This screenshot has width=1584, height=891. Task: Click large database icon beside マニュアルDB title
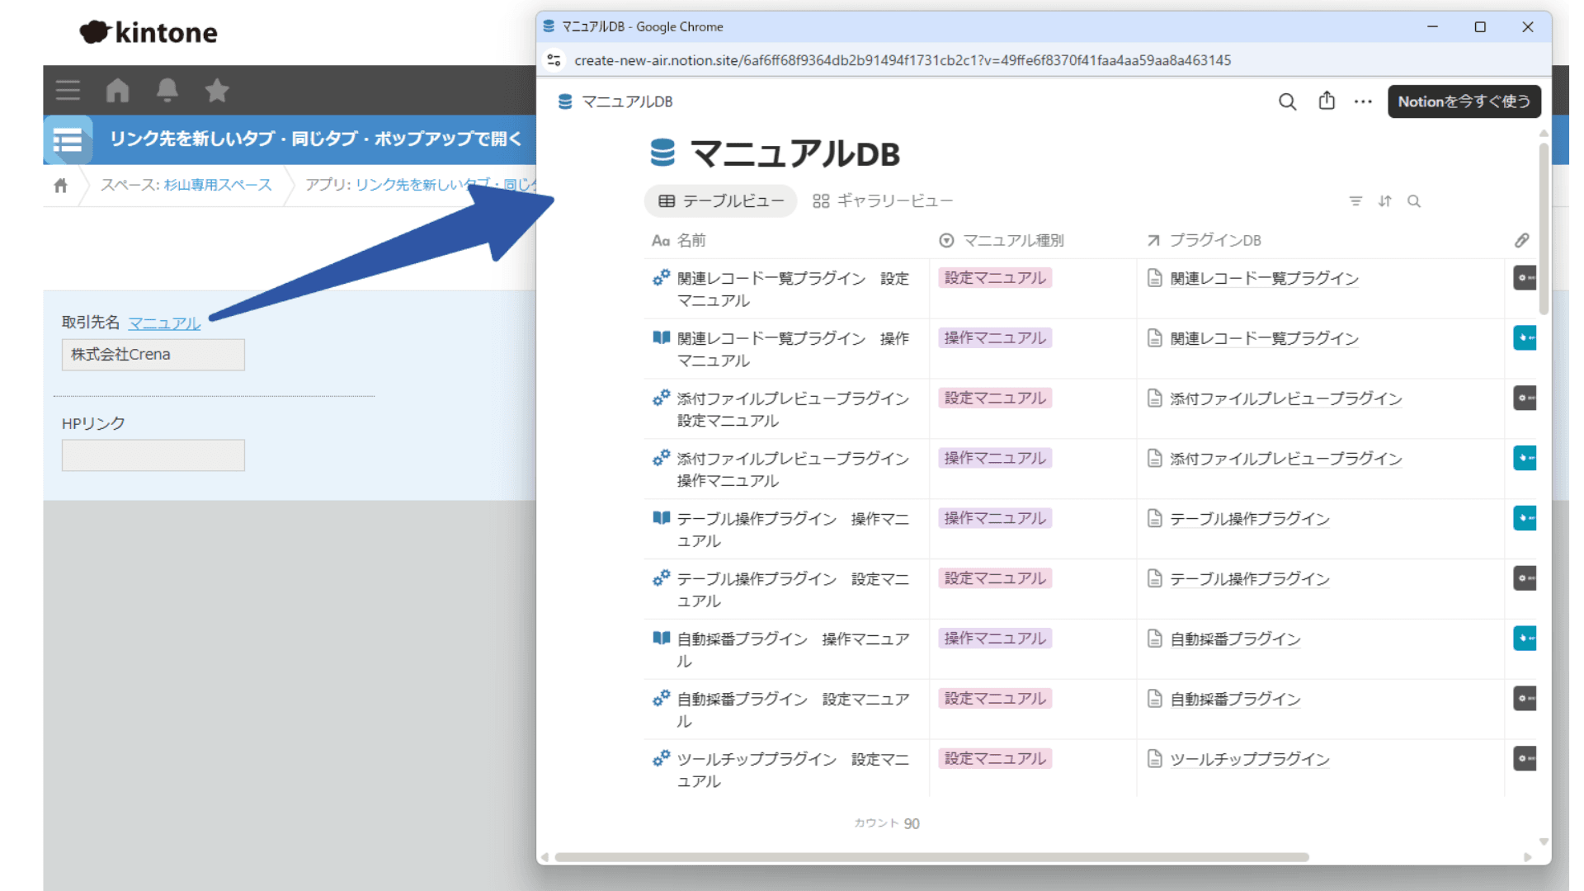662,153
